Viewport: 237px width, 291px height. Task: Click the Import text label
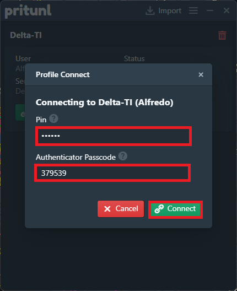tap(170, 11)
